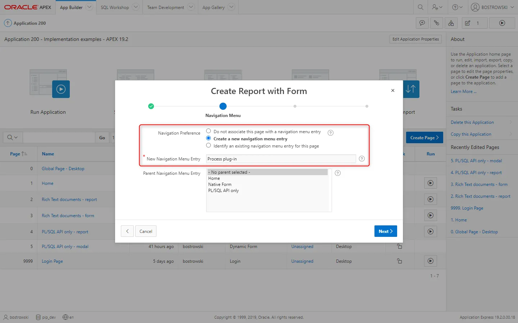Click the Developer Comments speech bubble icon
The image size is (518, 323).
click(422, 23)
